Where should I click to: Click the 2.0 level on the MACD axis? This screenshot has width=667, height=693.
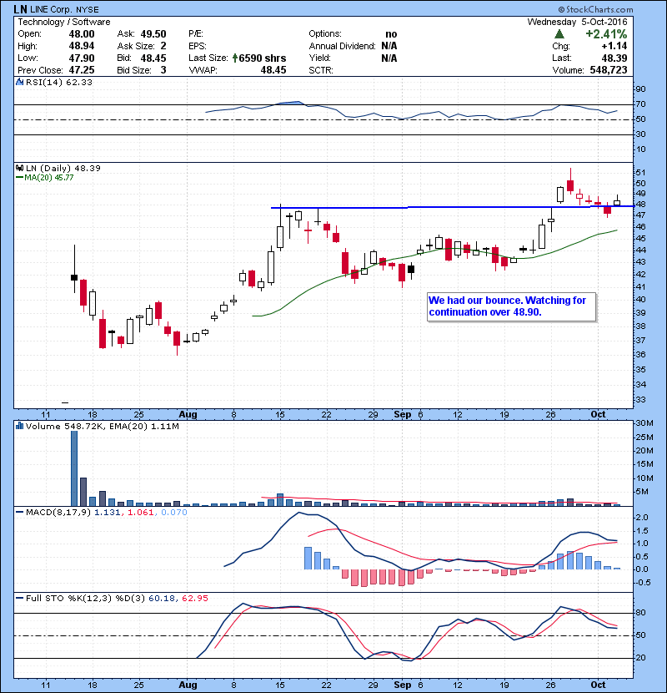tap(642, 517)
